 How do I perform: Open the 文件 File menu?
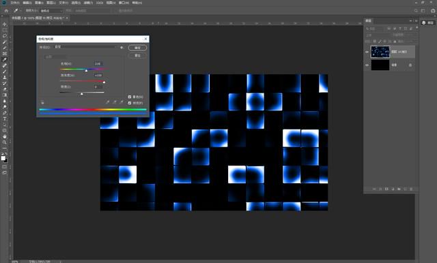tap(14, 3)
